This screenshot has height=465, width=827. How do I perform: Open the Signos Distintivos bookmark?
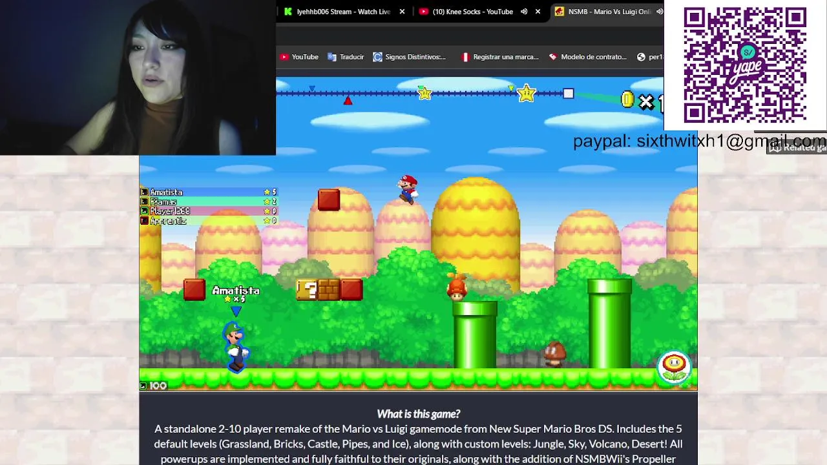pyautogui.click(x=409, y=57)
